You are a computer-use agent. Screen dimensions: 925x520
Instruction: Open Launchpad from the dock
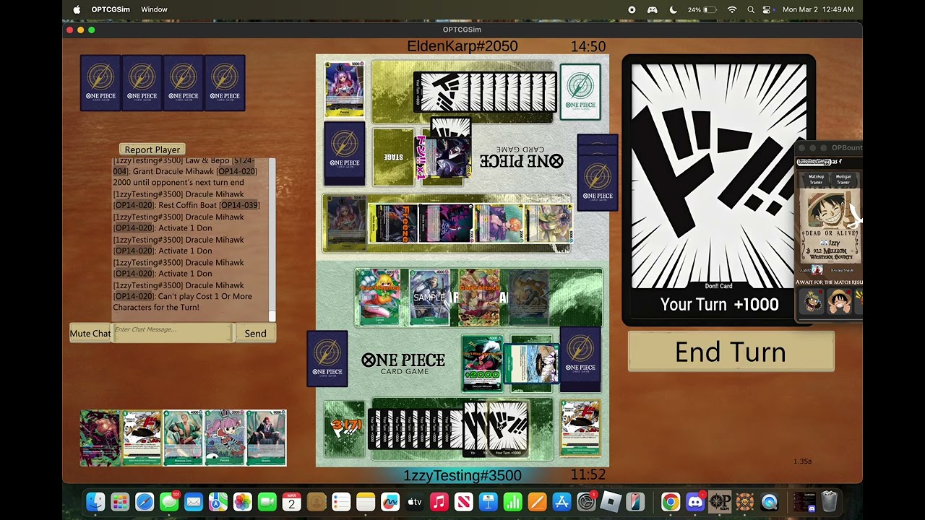tap(120, 501)
